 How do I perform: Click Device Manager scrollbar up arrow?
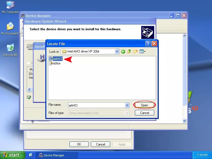(x=184, y=36)
